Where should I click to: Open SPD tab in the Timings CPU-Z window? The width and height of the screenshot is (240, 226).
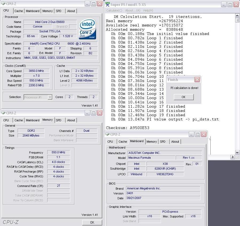[58, 120]
